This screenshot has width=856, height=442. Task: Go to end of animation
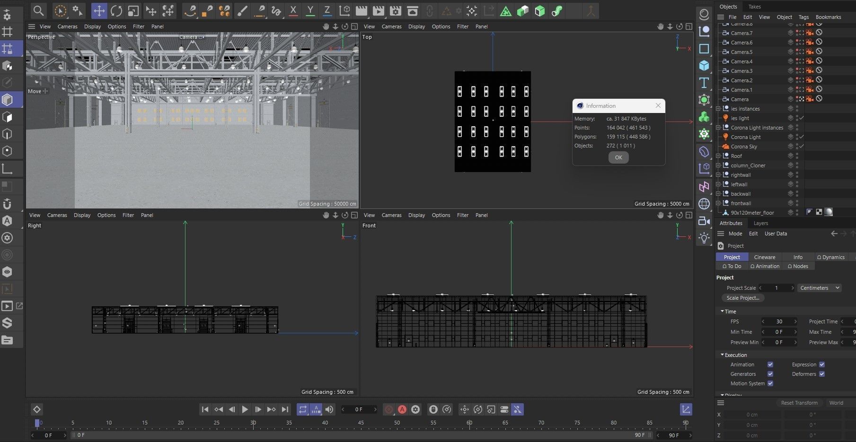tap(285, 409)
